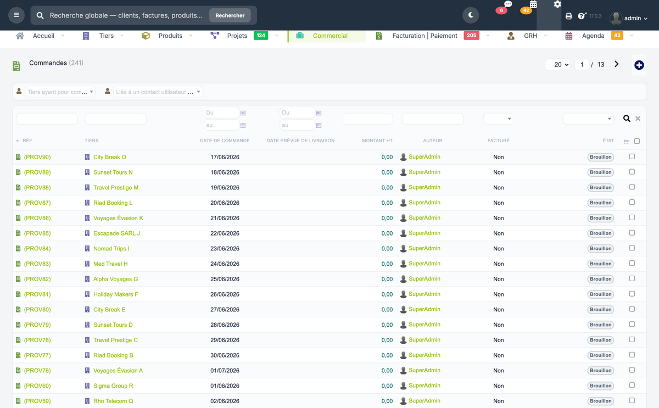Click document icon of (PROV90)
The height and width of the screenshot is (408, 659).
[x=18, y=157]
